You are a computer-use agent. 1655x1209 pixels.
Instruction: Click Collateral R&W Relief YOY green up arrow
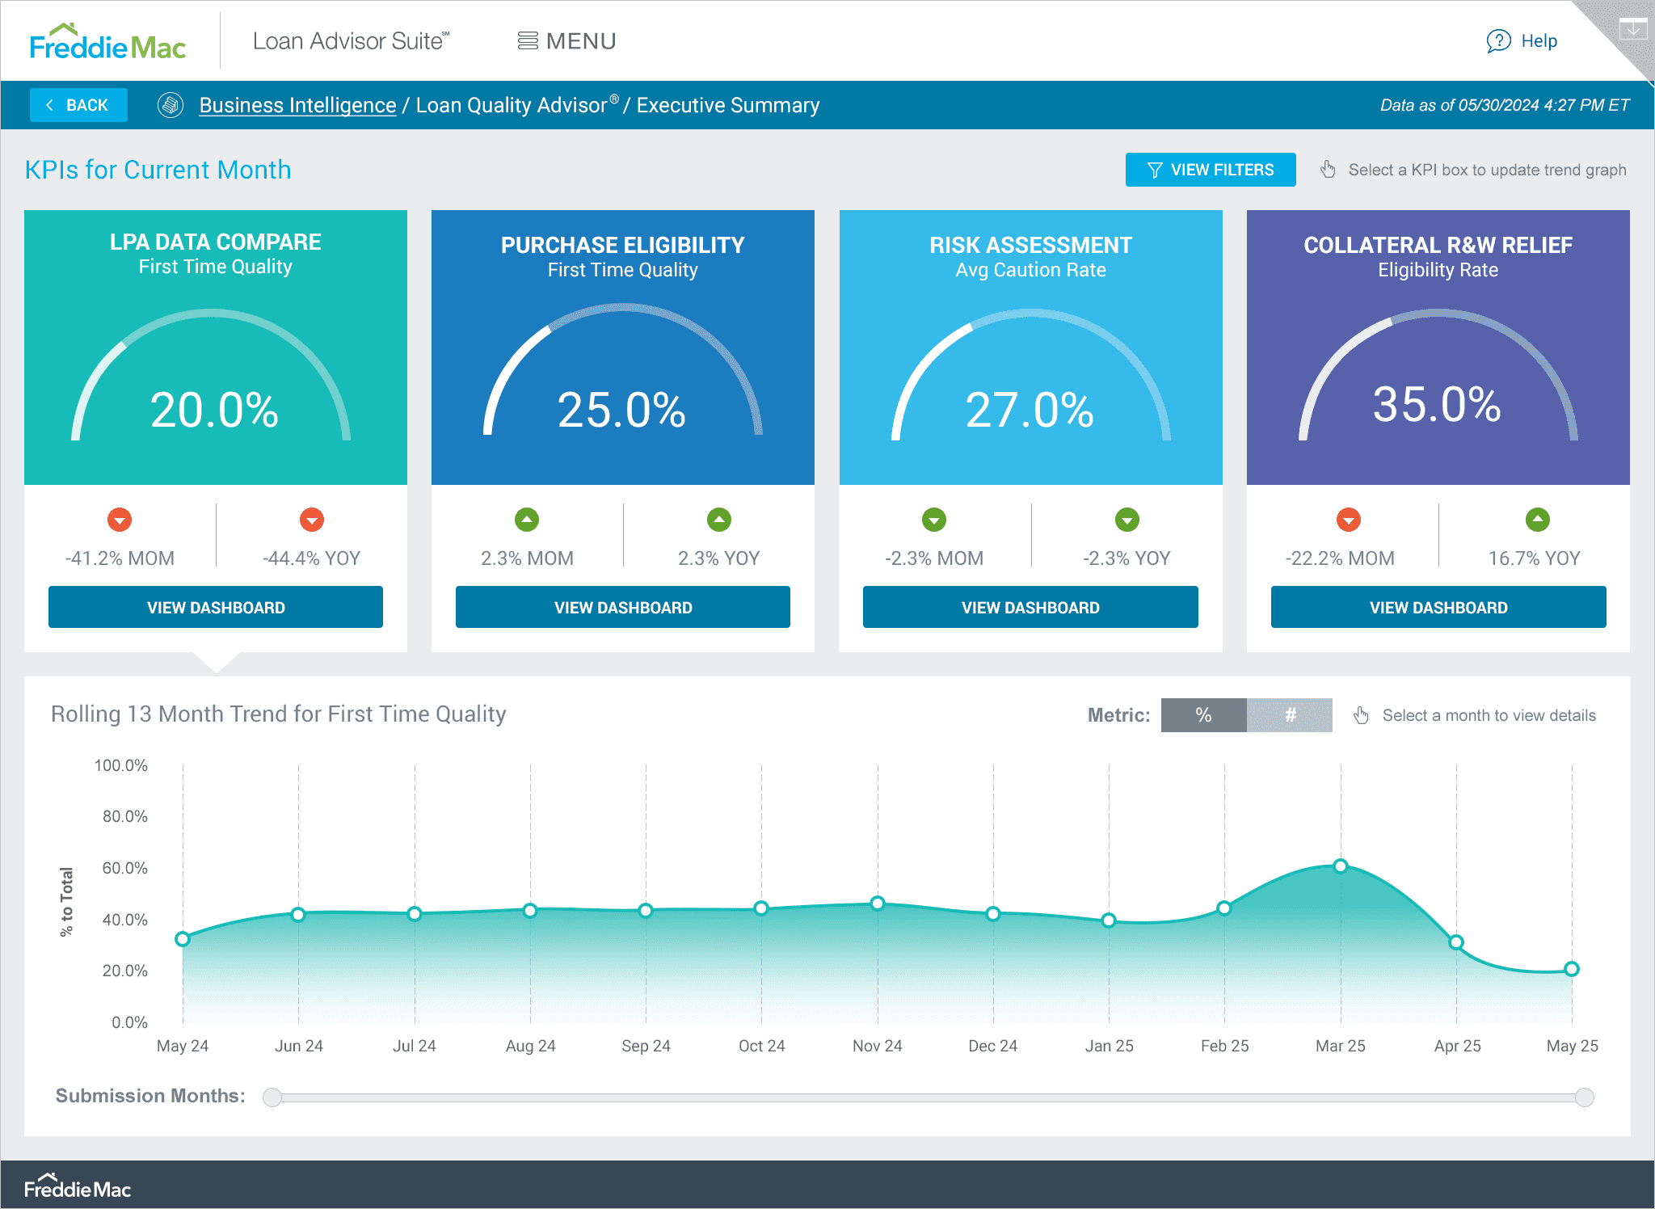click(1537, 520)
